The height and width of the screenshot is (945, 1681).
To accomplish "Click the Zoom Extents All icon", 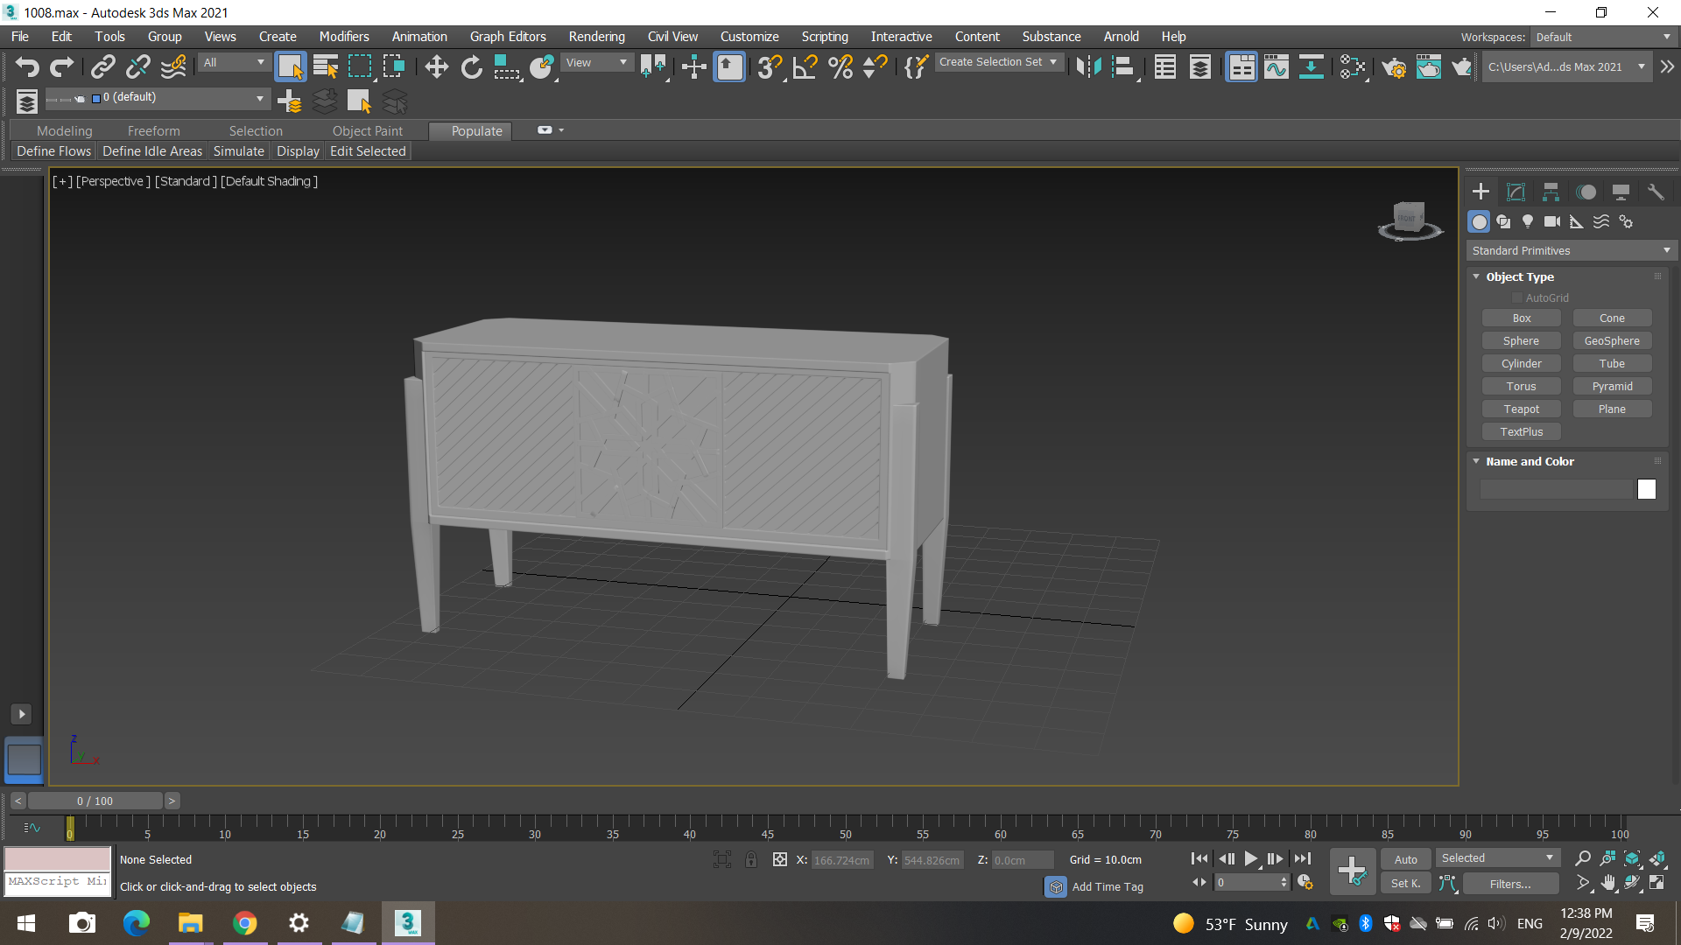I will pos(1657,859).
